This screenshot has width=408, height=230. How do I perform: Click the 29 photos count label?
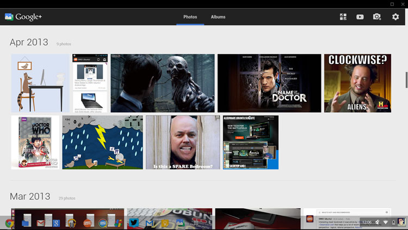67,198
